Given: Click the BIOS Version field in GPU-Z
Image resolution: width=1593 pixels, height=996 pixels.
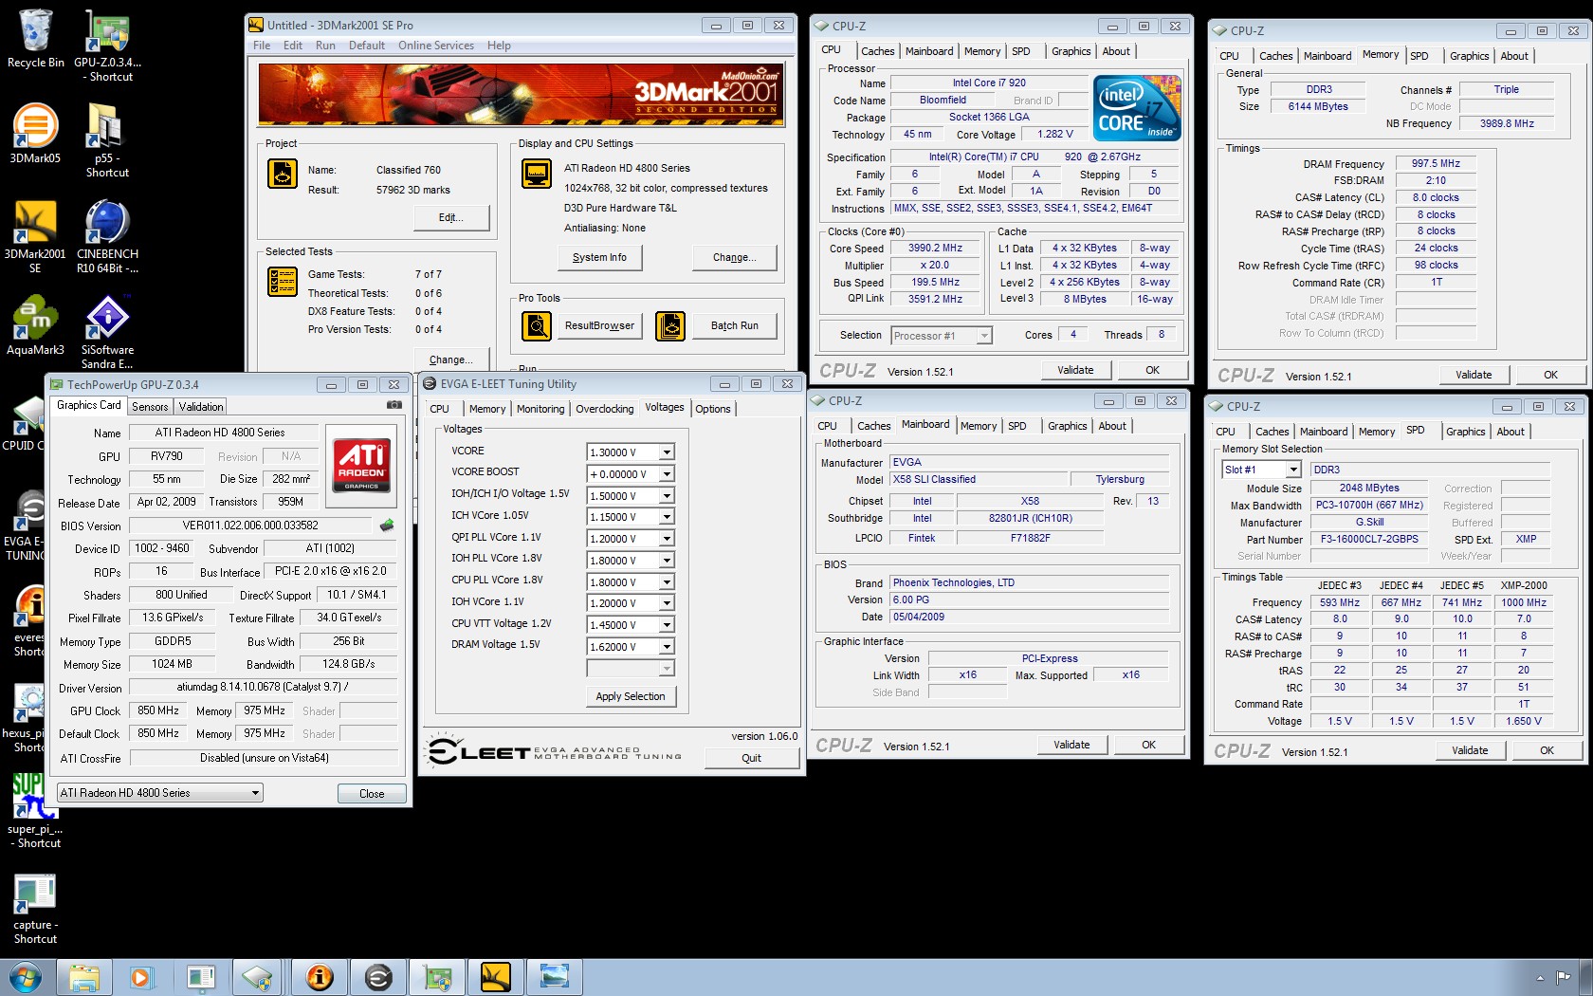Looking at the screenshot, I should (251, 526).
